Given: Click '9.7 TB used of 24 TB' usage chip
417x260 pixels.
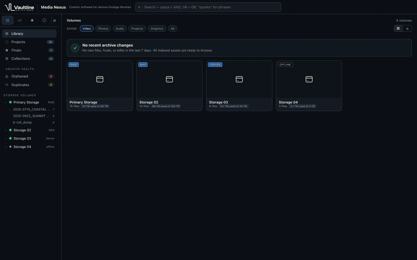Looking at the screenshot, I should 234,106.
